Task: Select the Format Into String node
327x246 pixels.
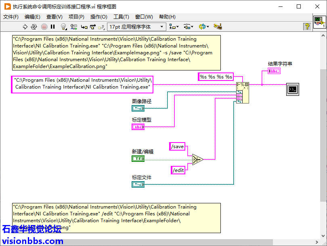Action: 243,93
